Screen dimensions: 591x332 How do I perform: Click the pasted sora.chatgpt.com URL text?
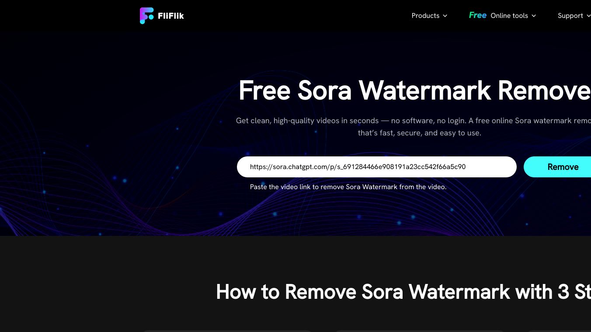[x=358, y=167]
